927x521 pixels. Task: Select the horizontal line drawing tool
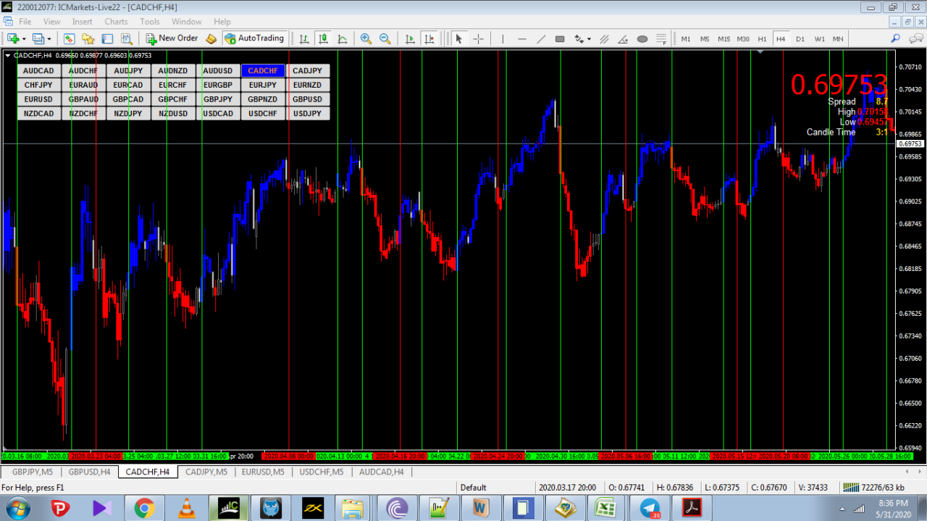pyautogui.click(x=522, y=38)
